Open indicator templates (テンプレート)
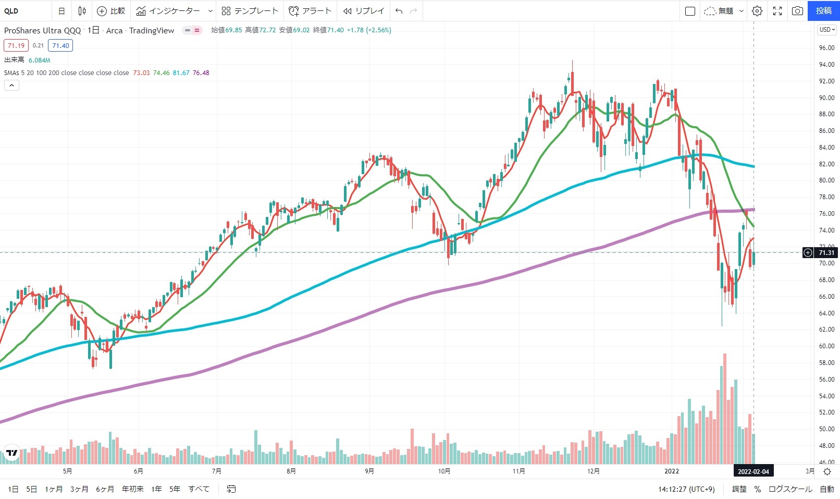Viewport: 840px width, 499px height. (x=250, y=11)
